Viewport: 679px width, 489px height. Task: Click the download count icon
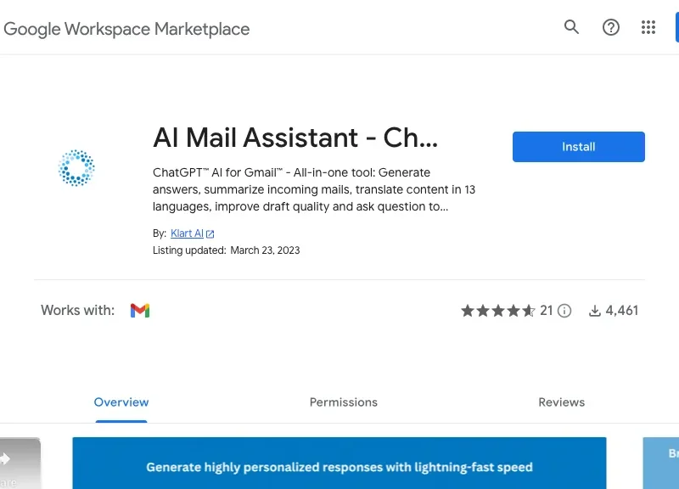(594, 311)
